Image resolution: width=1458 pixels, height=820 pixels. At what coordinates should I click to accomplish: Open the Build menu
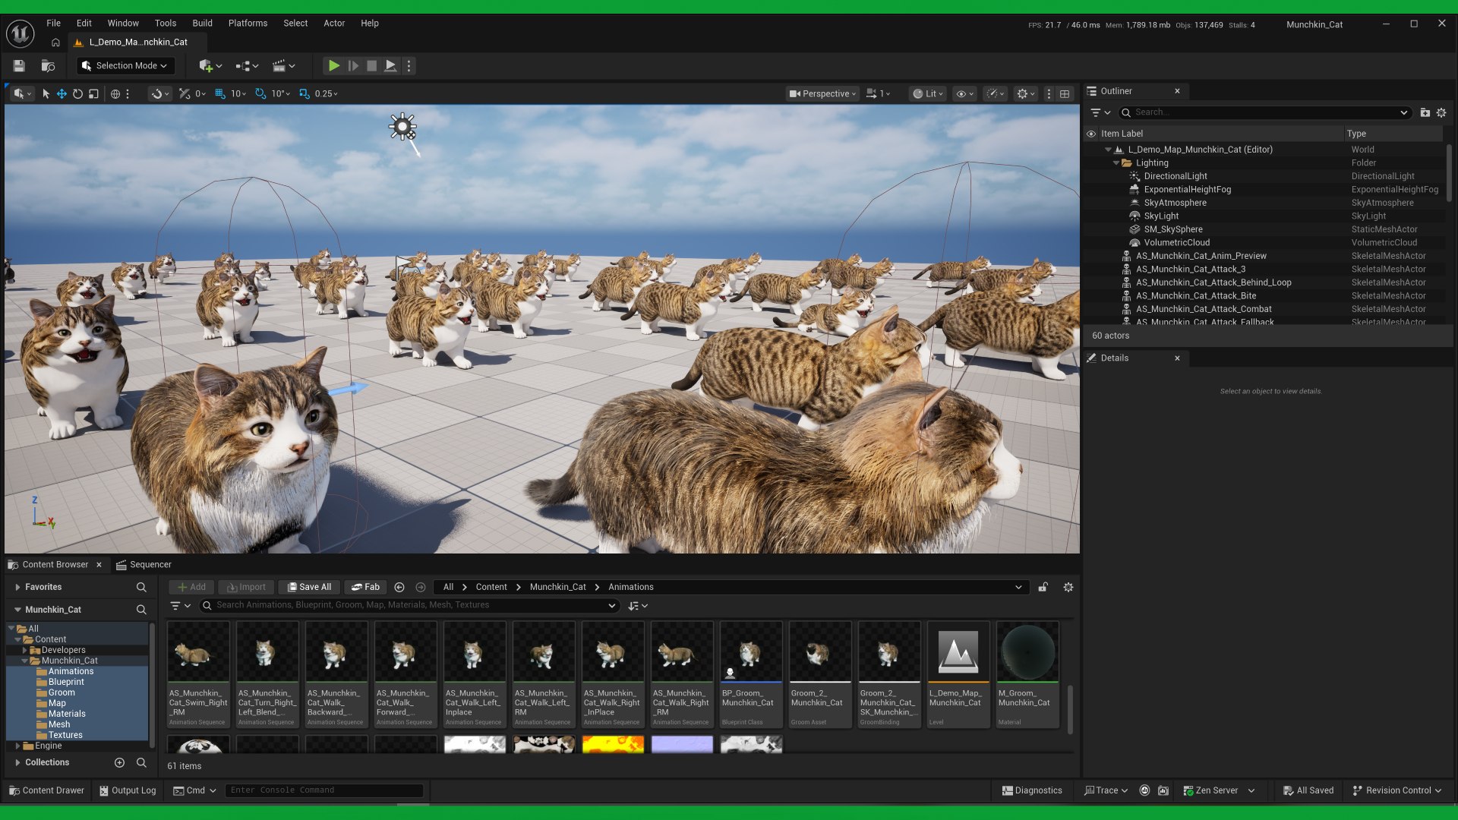coord(202,23)
